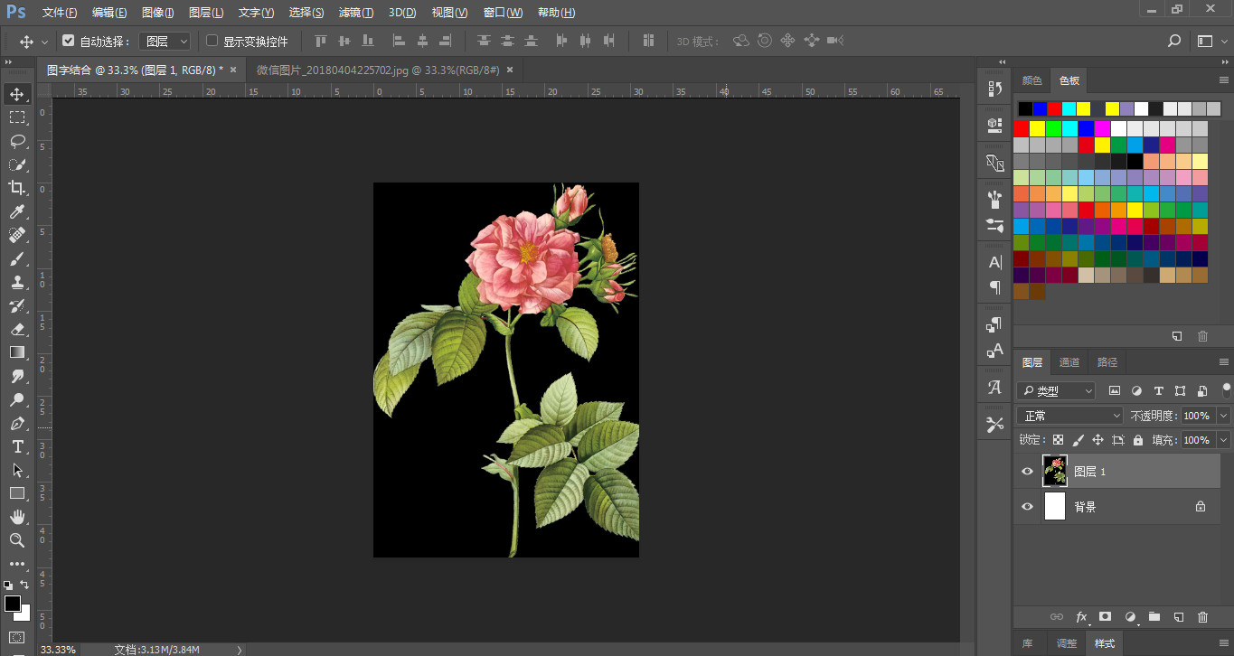Click the opacity 100% value field
Image resolution: width=1234 pixels, height=656 pixels.
click(x=1197, y=416)
